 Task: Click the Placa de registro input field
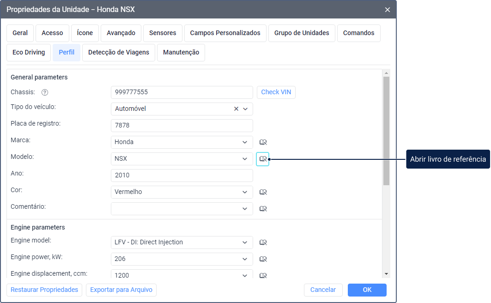tap(182, 126)
